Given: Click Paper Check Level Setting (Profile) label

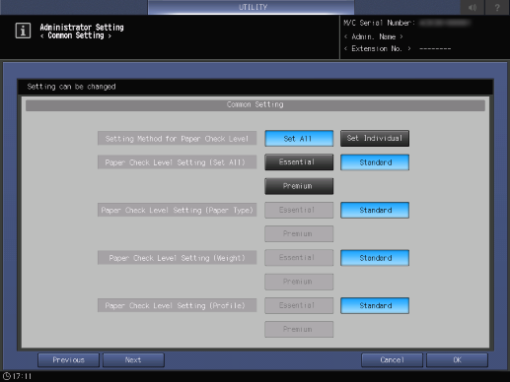Looking at the screenshot, I should point(177,305).
